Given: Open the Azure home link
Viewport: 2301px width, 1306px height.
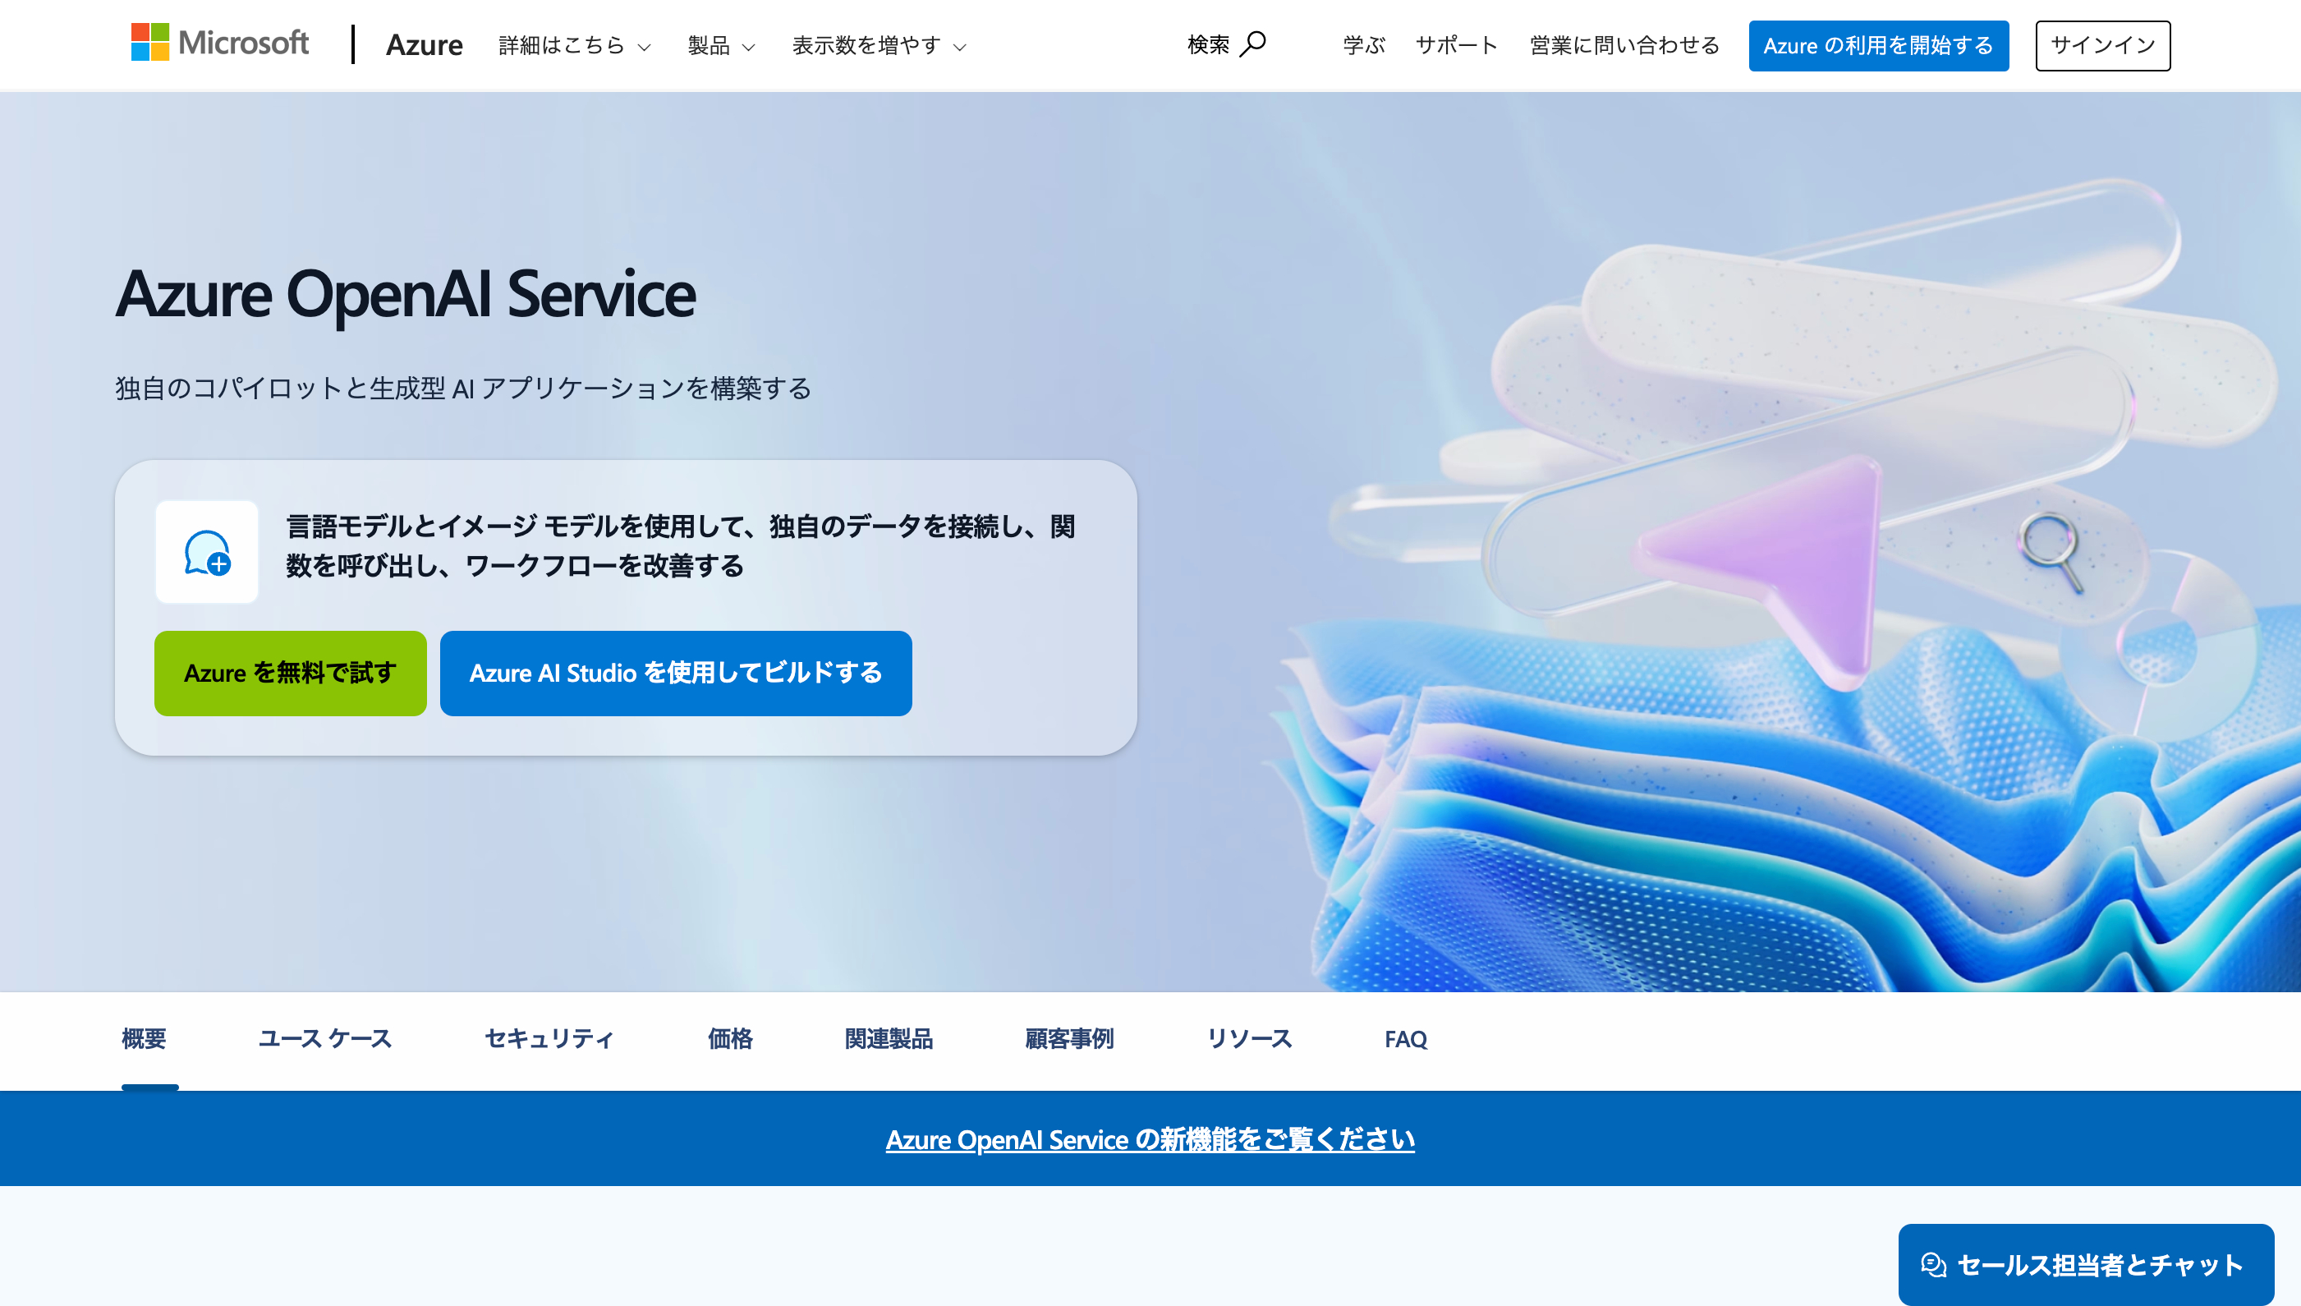Looking at the screenshot, I should click(x=425, y=45).
